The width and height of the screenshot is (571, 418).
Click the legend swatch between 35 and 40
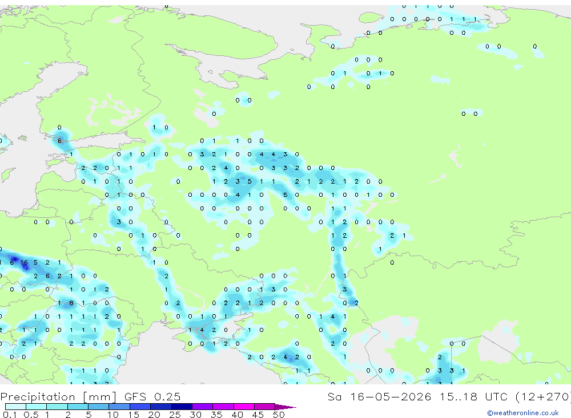(x=223, y=407)
